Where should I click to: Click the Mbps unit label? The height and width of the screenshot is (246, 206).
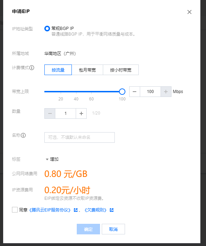click(178, 92)
